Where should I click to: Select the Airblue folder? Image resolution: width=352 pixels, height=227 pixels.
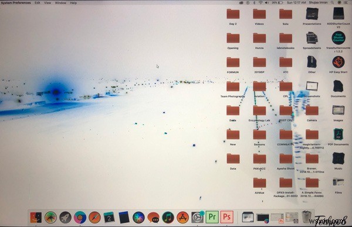tap(259, 184)
